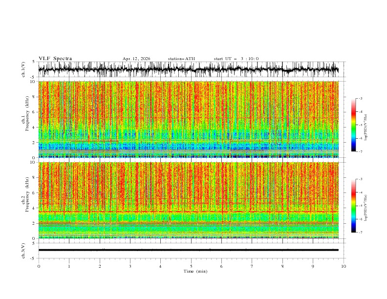Click time axis tick label "3"

pos(130,266)
